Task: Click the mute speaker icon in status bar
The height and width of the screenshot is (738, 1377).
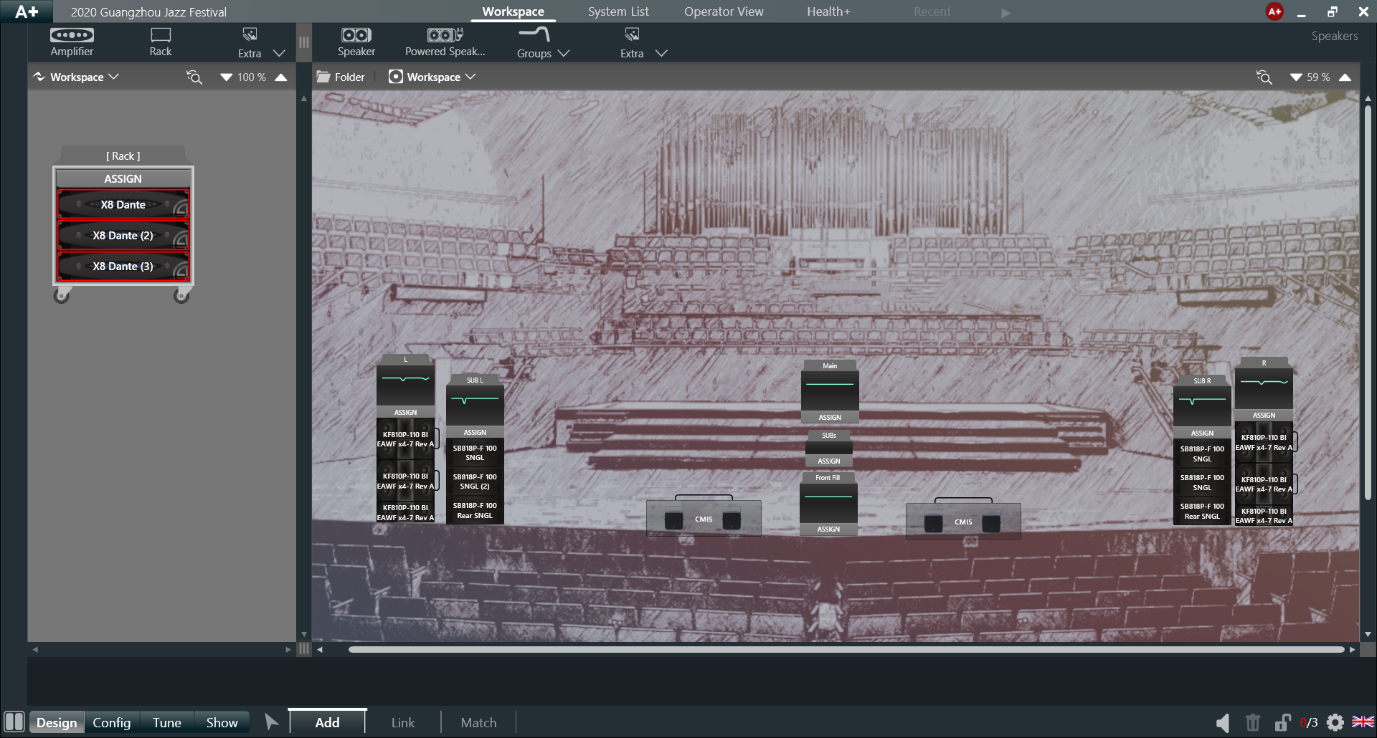Action: pos(1223,722)
